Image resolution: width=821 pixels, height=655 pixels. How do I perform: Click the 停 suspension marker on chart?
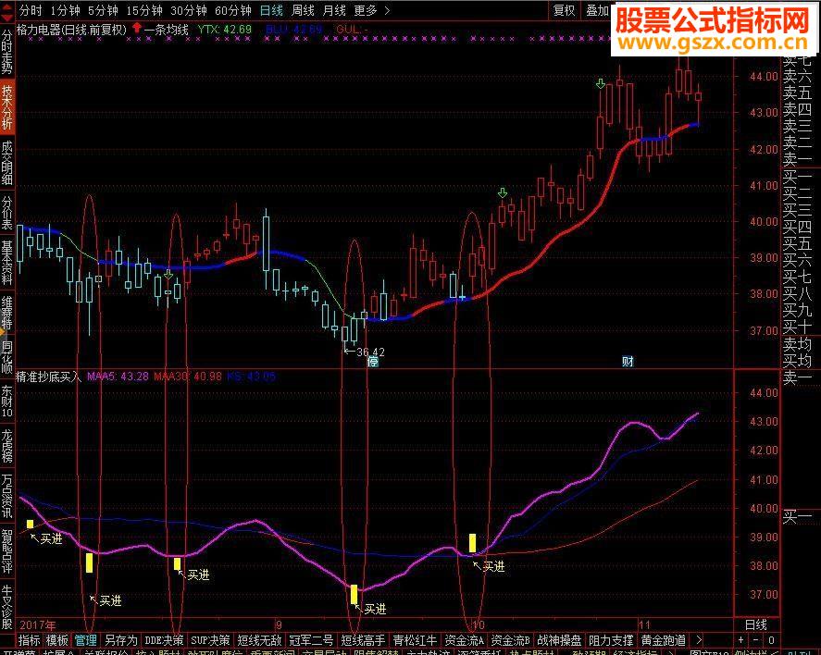point(373,361)
